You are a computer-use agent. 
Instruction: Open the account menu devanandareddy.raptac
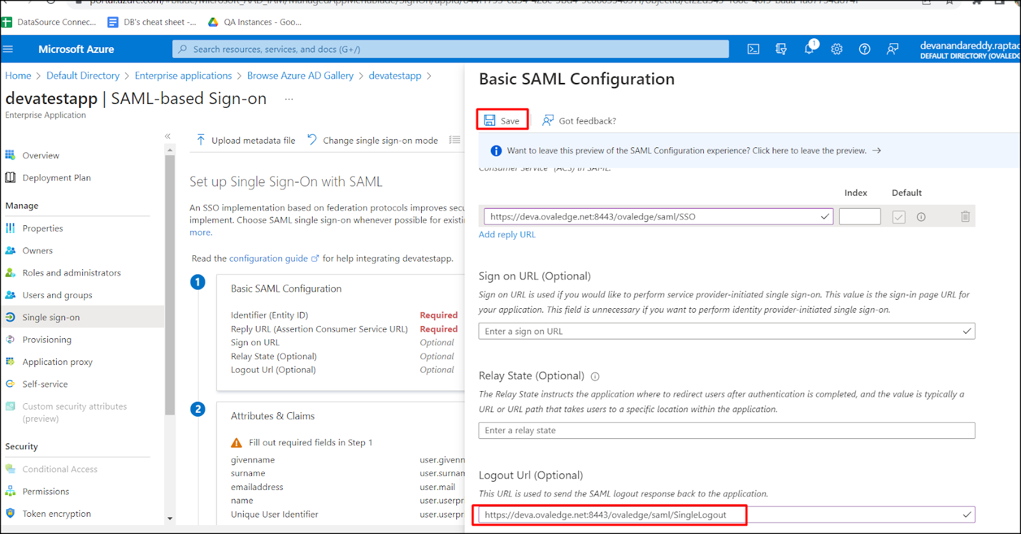970,49
